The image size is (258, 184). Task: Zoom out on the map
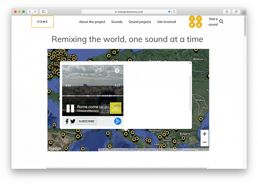[x=204, y=143]
